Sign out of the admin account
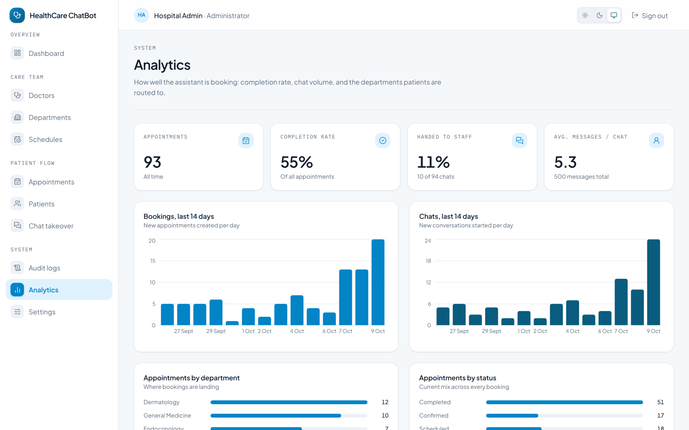The image size is (689, 430). [x=649, y=16]
